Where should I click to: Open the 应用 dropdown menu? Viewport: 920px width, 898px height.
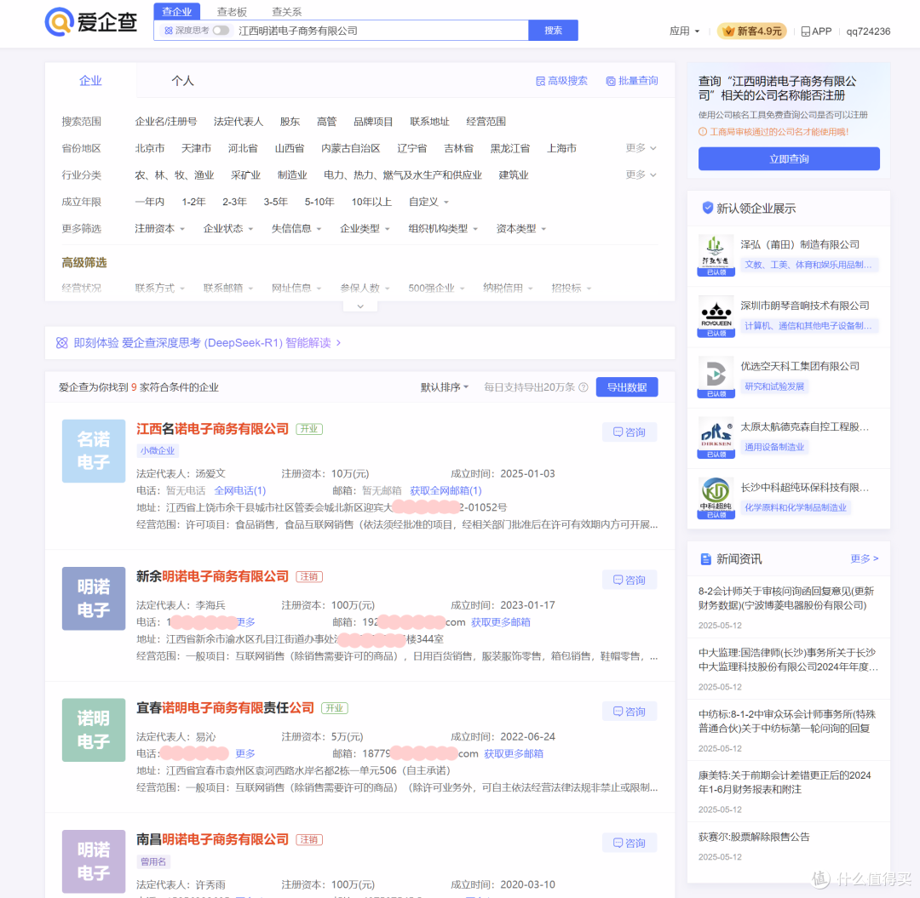684,31
